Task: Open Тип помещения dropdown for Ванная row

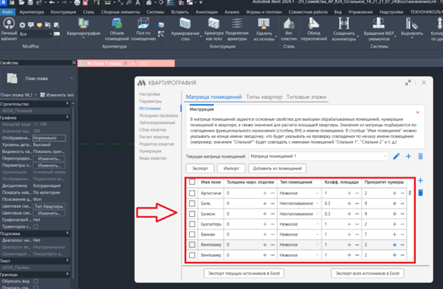Action: (299, 234)
